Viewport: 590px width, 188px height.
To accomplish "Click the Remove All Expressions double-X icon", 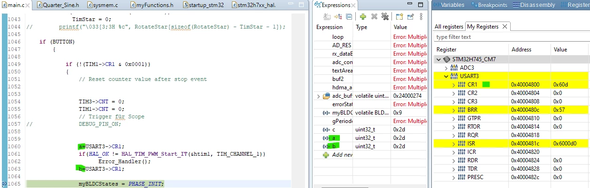I will click(x=385, y=16).
